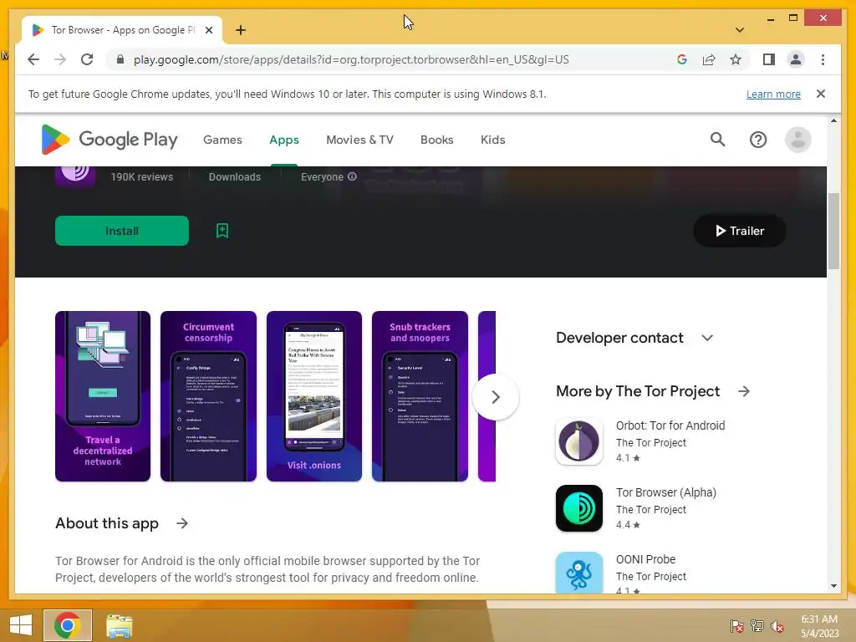Click the Google Play logo

point(110,140)
